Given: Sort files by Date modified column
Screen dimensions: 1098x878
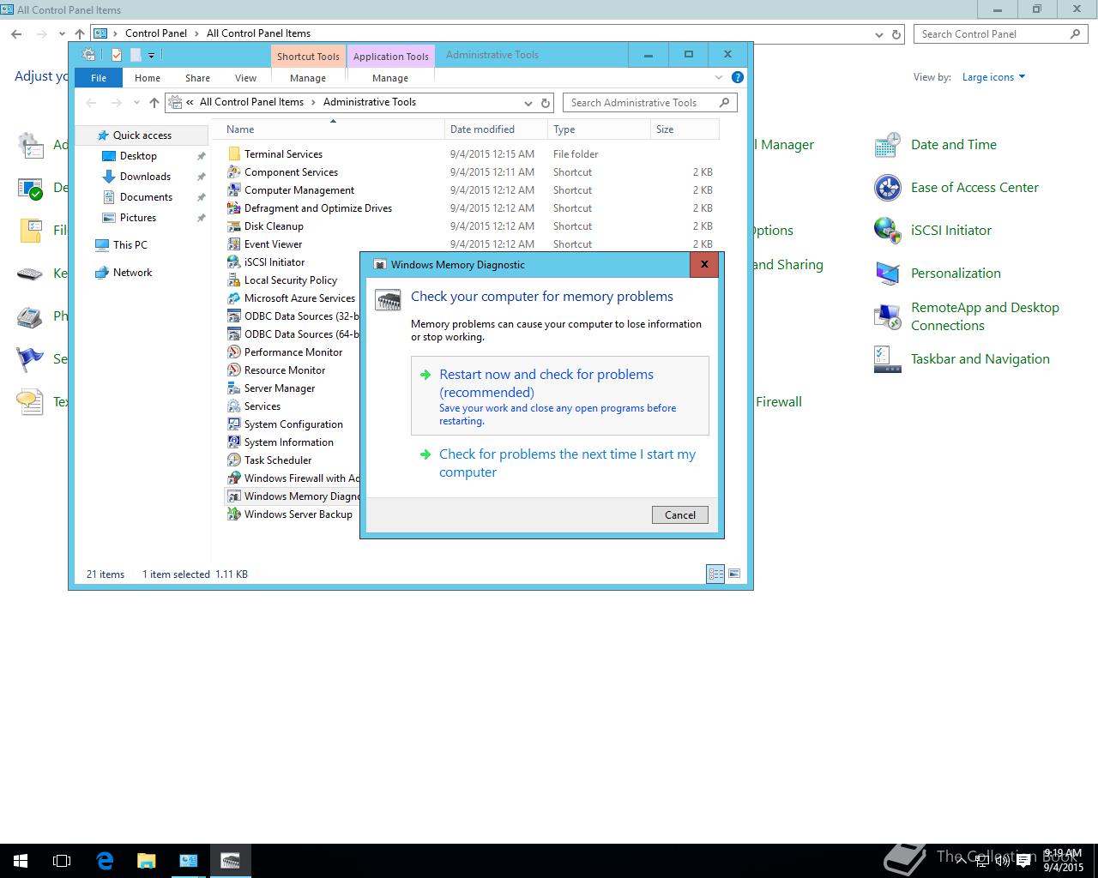Looking at the screenshot, I should point(496,129).
